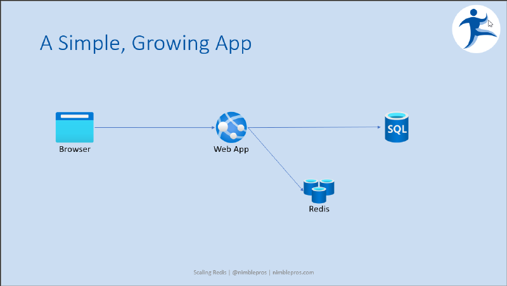Viewport: 507px width, 286px height.
Task: Click the SQL database cylinder icon
Action: point(397,127)
